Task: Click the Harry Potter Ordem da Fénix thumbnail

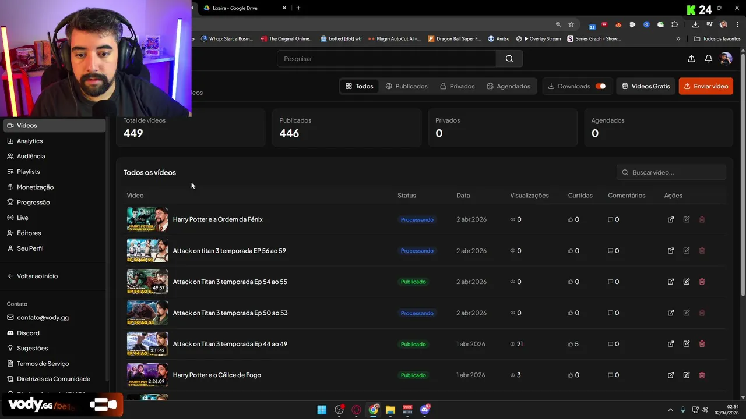Action: tap(147, 219)
